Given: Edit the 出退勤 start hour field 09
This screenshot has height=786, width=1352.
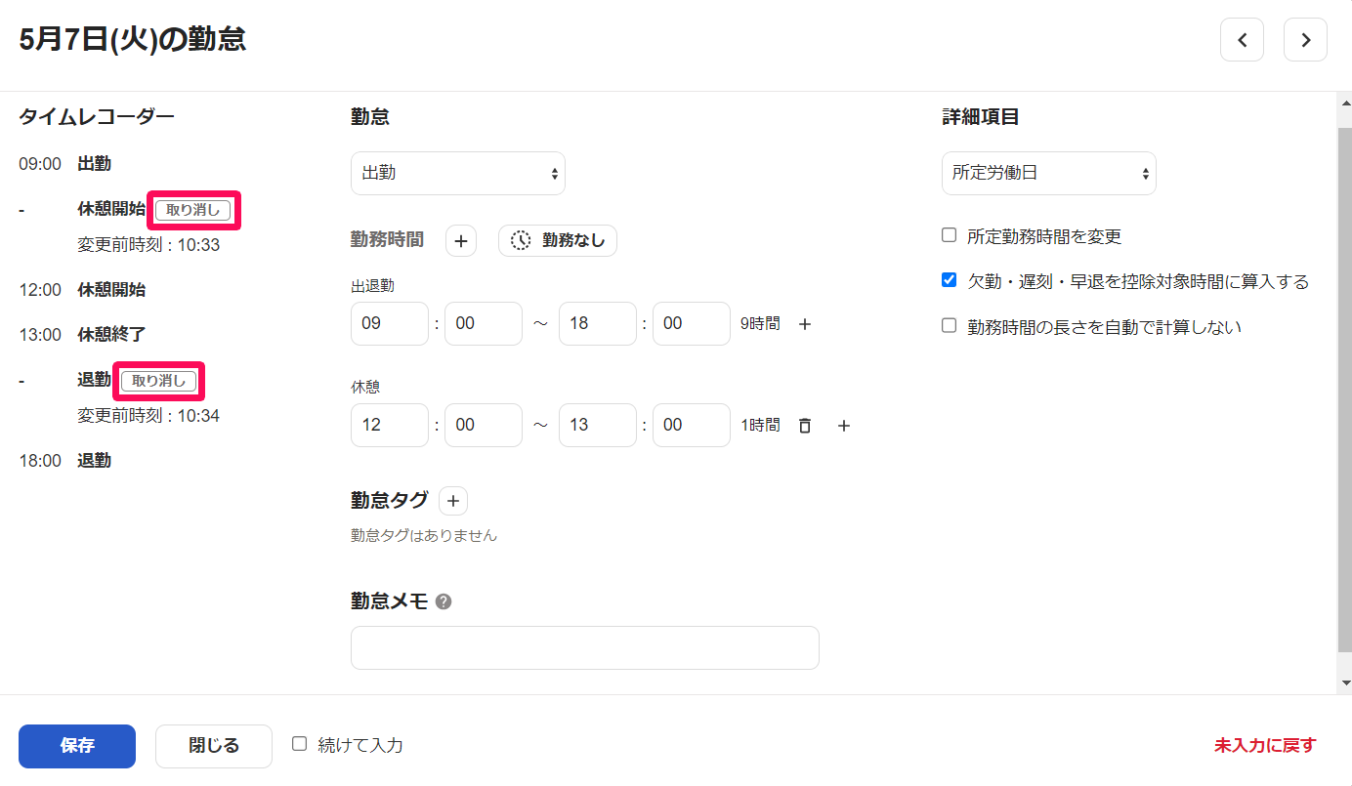Looking at the screenshot, I should tap(390, 323).
